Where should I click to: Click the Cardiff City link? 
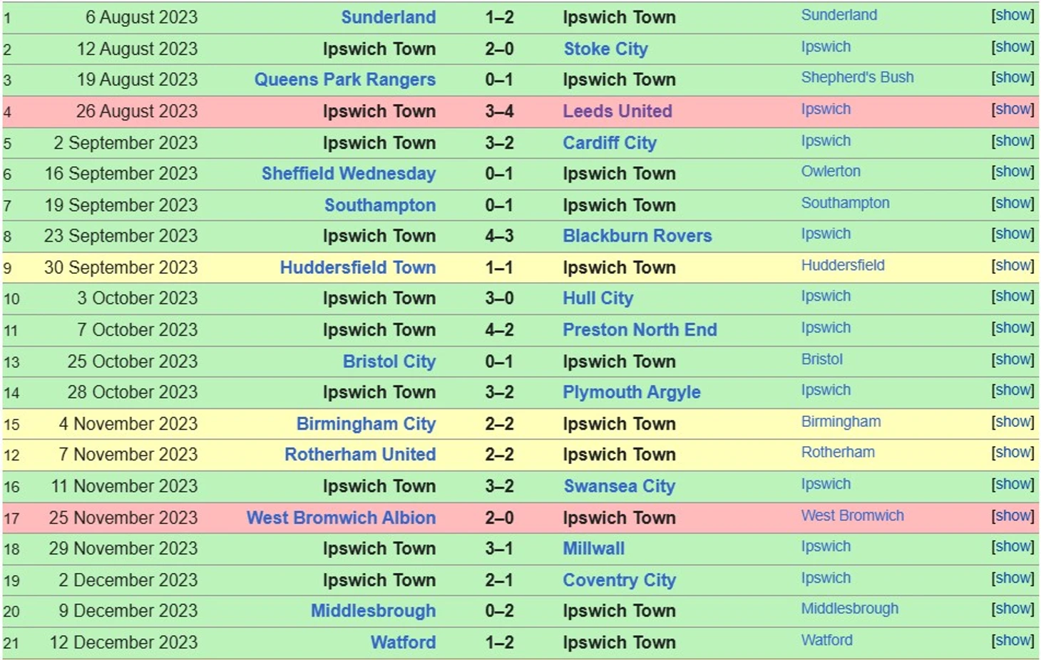coord(609,143)
